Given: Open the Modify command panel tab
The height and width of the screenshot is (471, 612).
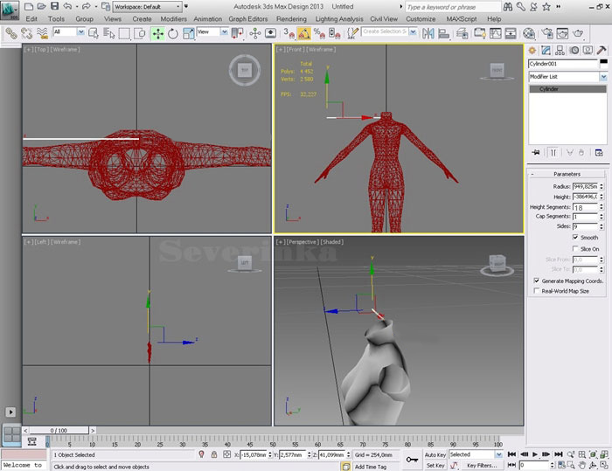Looking at the screenshot, I should (546, 51).
